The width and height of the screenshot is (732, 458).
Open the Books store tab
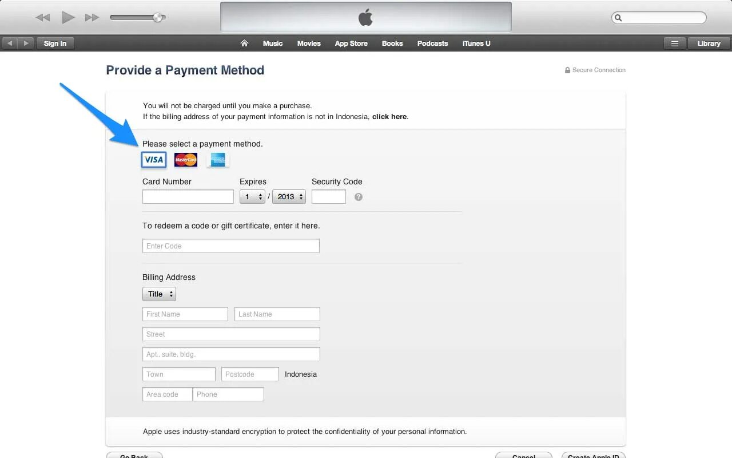(x=392, y=44)
